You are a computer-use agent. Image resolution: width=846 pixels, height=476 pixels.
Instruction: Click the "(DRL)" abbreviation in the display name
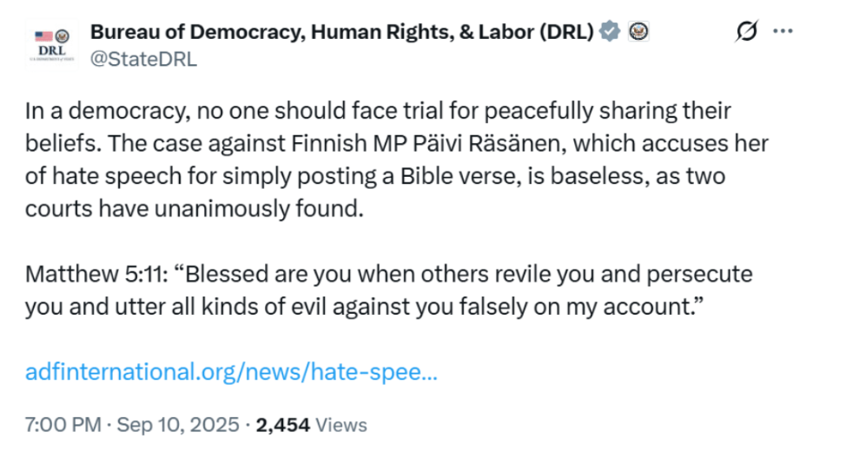(565, 32)
